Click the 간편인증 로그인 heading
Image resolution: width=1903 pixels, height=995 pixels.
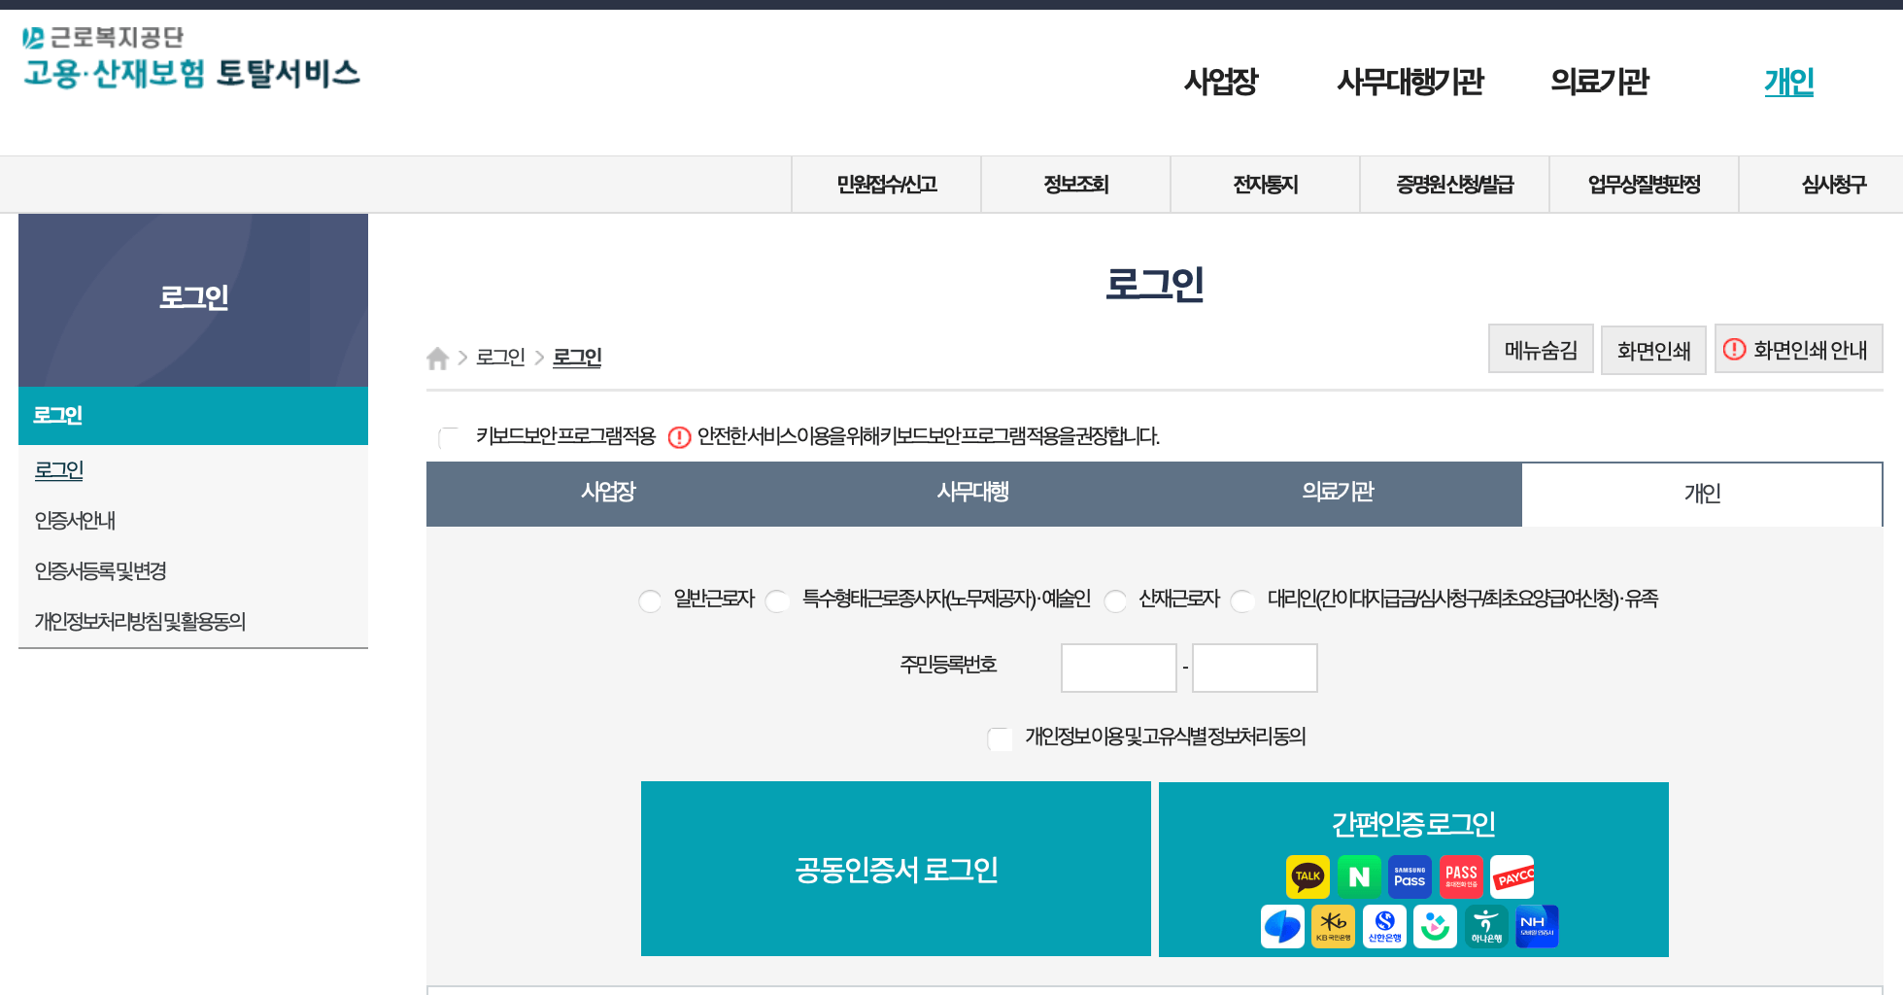coord(1413,824)
